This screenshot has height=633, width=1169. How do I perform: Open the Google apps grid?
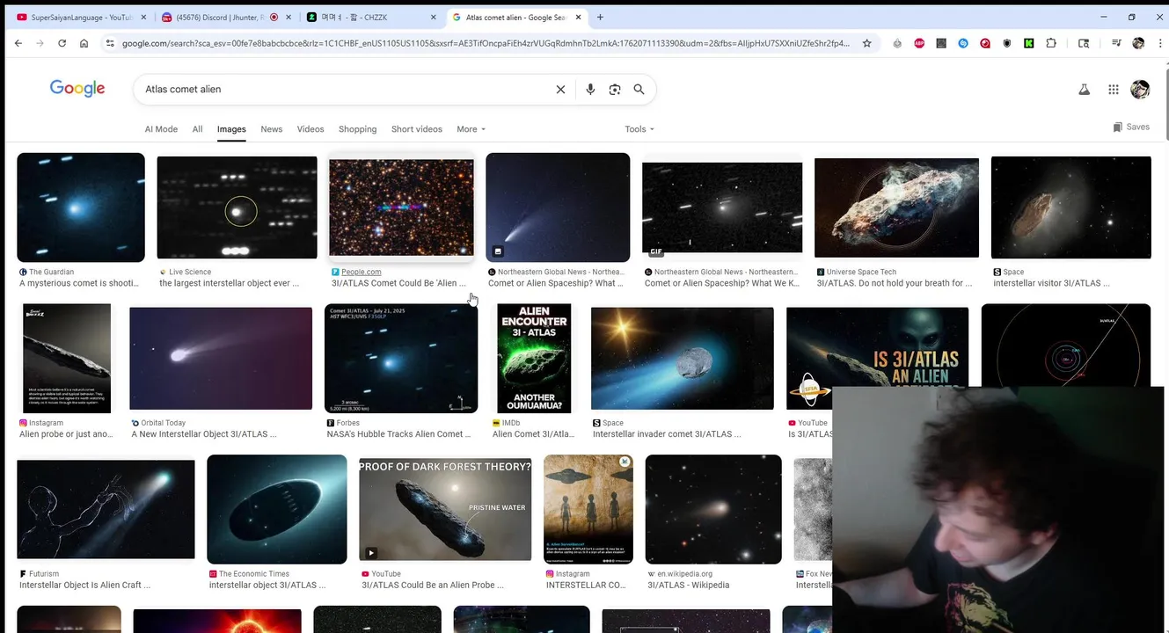1114,90
